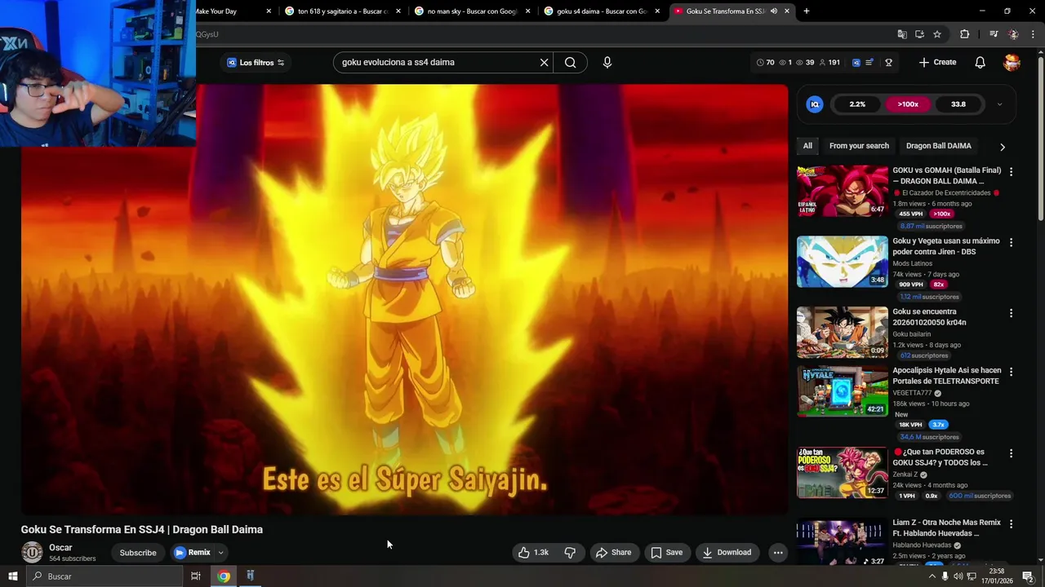Switch to the ton 618 y sagitario tab
The image size is (1045, 587).
(x=343, y=11)
